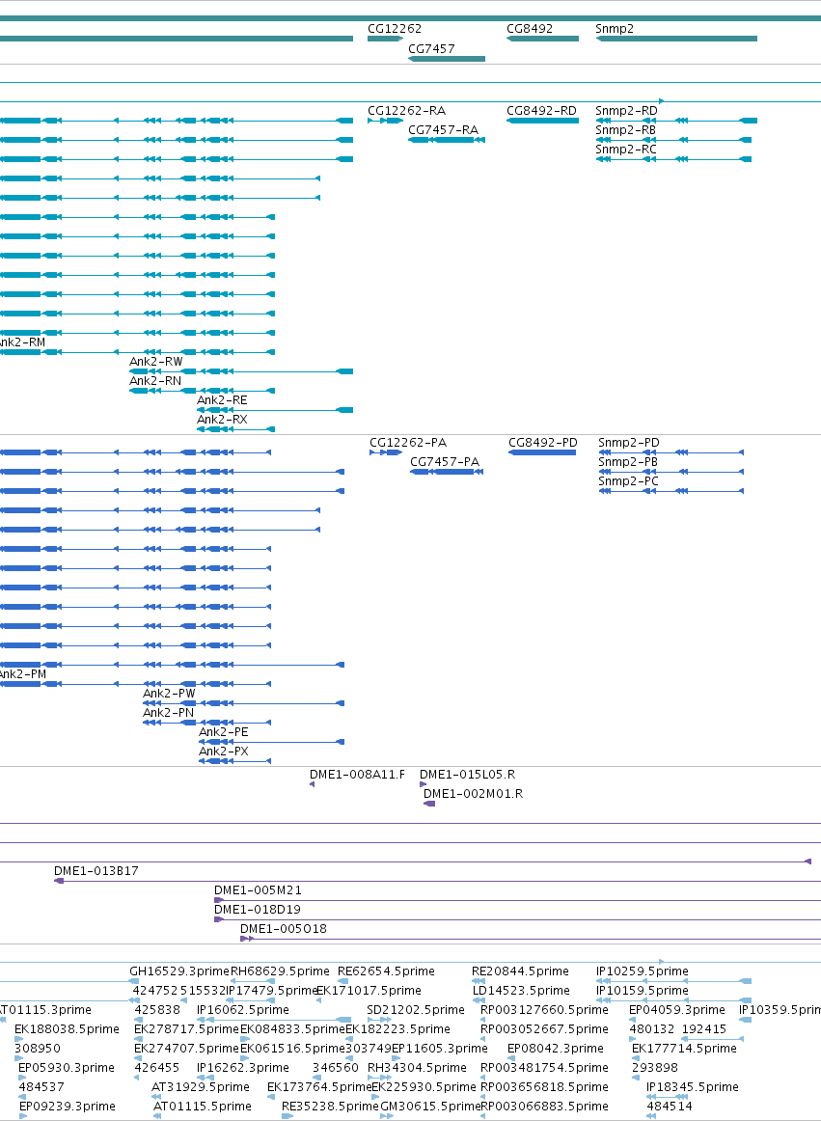Click the EP08042.3prime EST label
Viewport: 821px width, 1121px height.
coord(556,1048)
